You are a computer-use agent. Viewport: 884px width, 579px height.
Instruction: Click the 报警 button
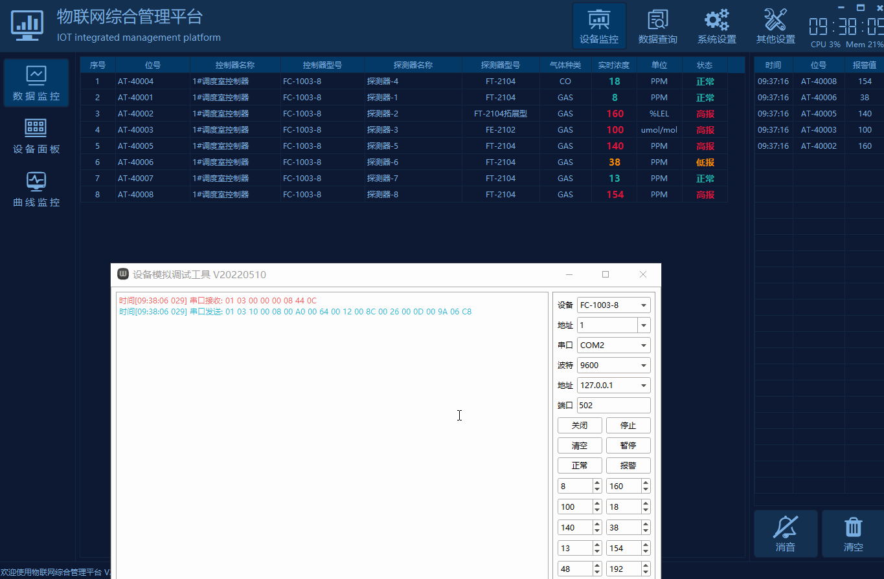point(628,466)
